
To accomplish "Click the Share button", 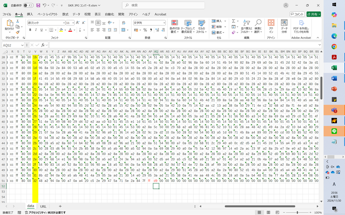I will click(x=314, y=14).
